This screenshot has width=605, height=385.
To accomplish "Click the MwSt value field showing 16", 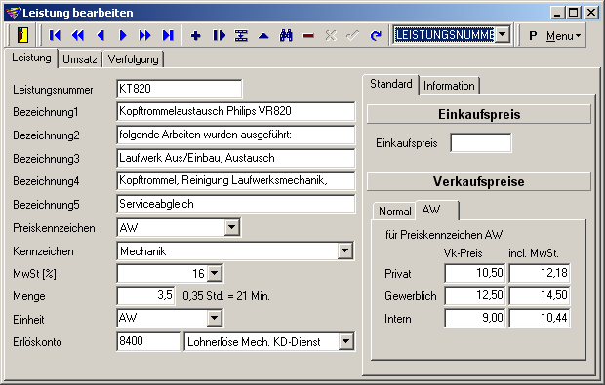I will click(162, 273).
